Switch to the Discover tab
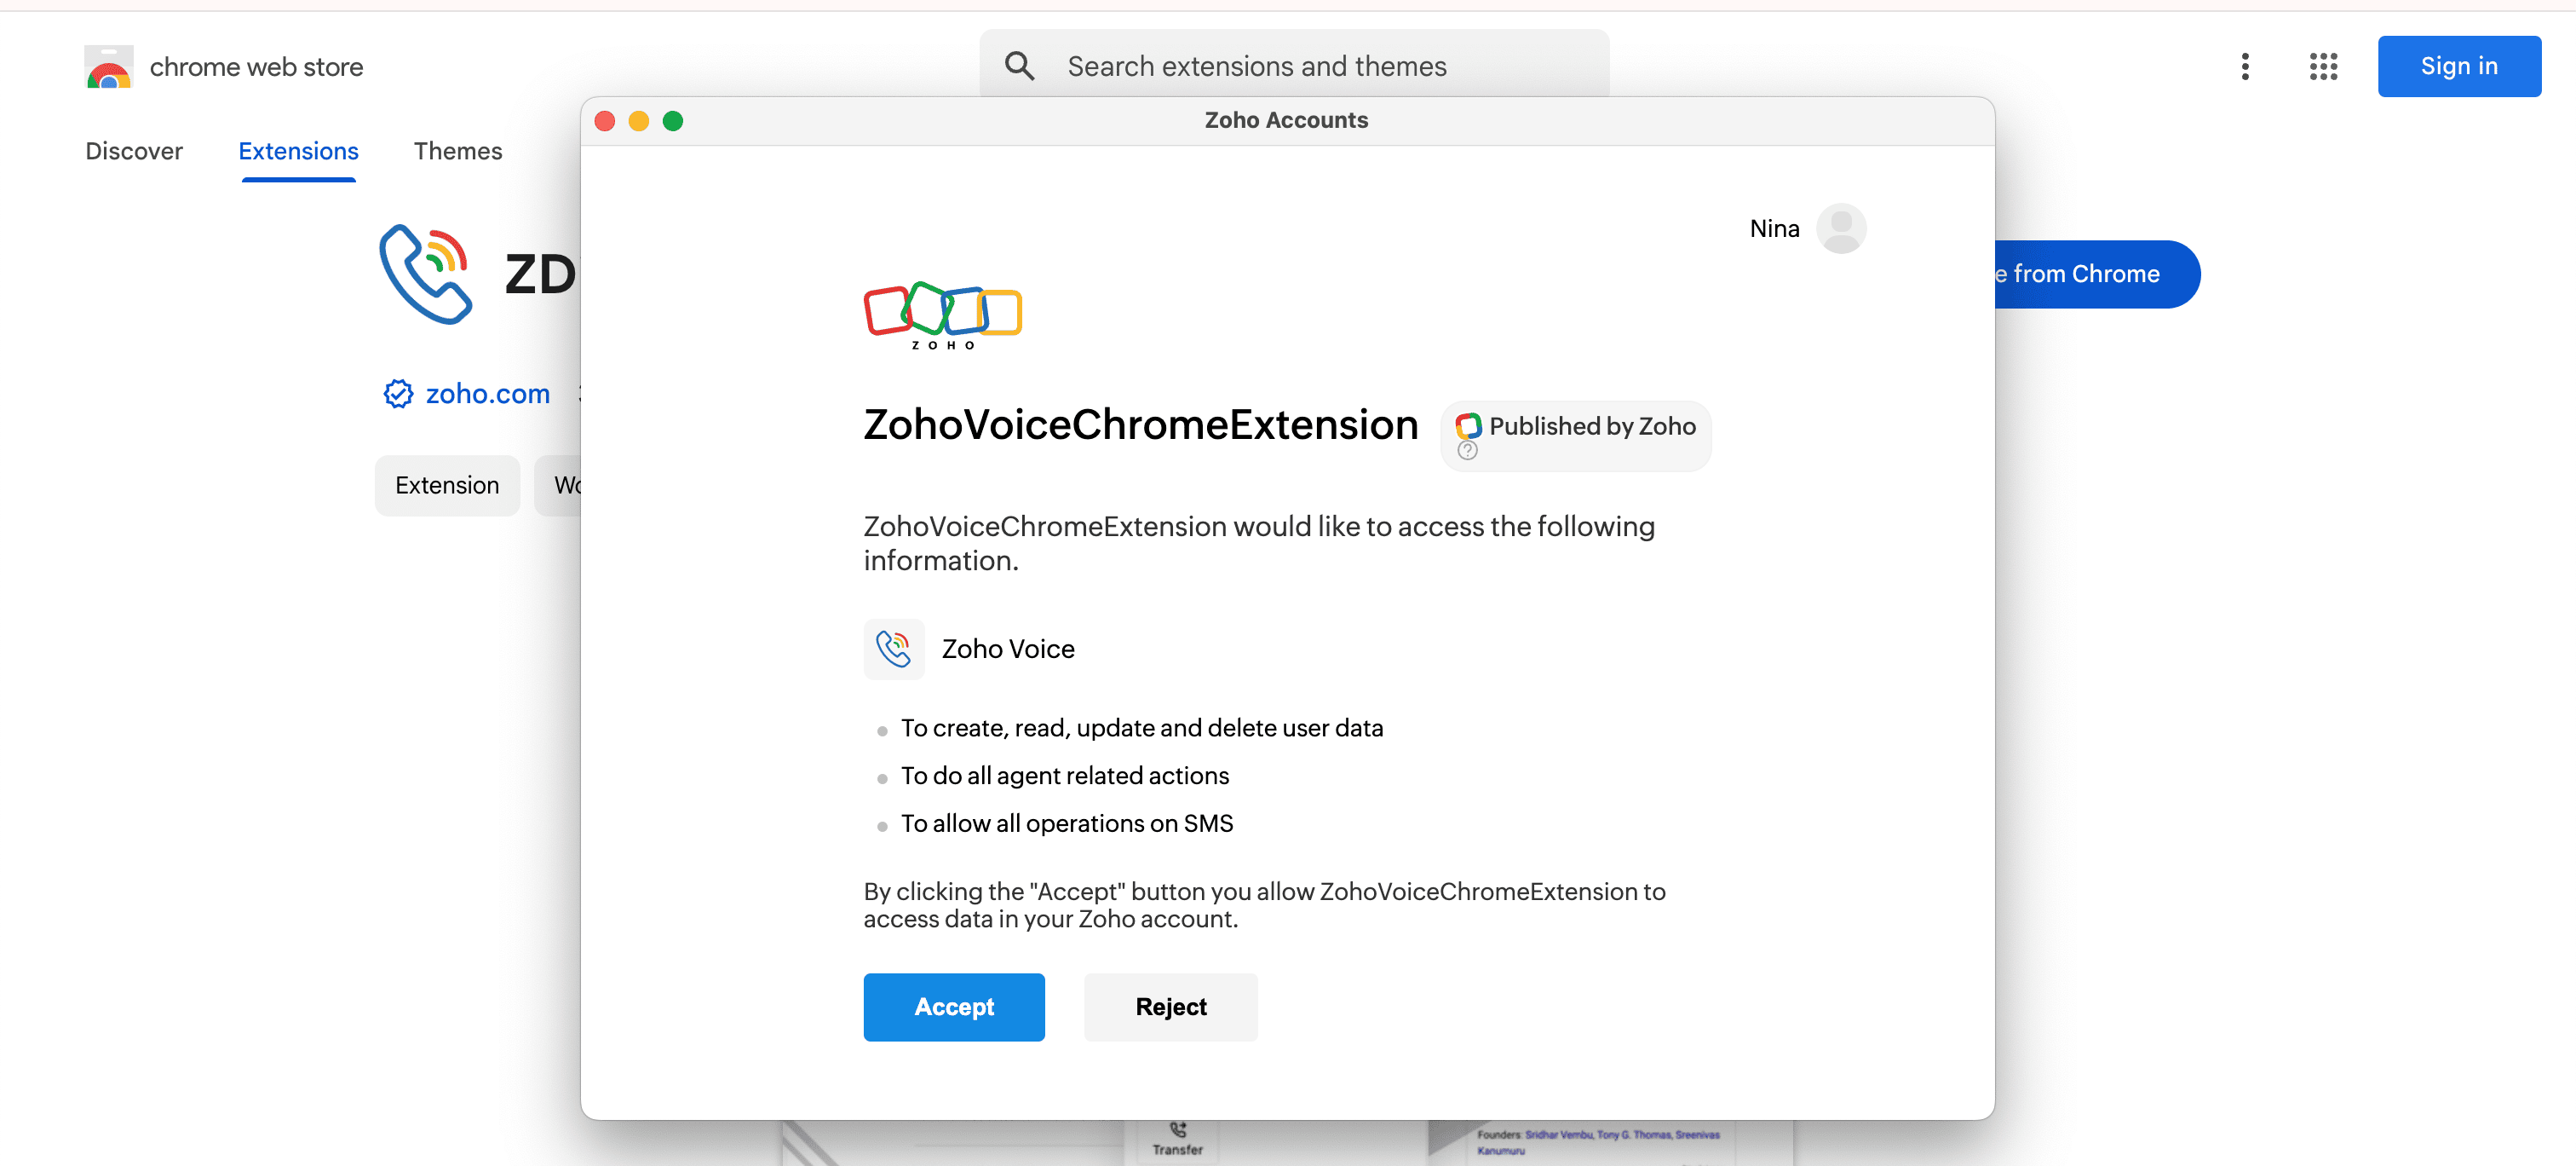This screenshot has width=2576, height=1166. [x=134, y=151]
